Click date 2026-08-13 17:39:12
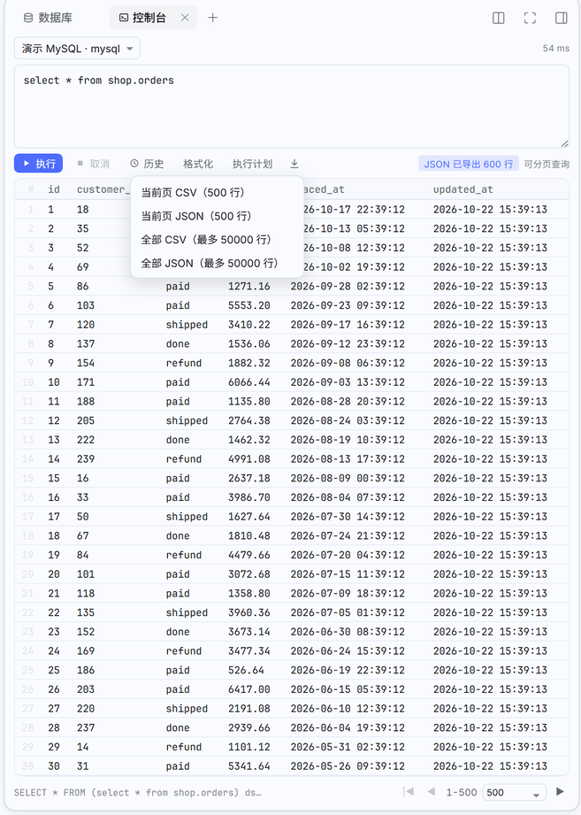 point(348,459)
